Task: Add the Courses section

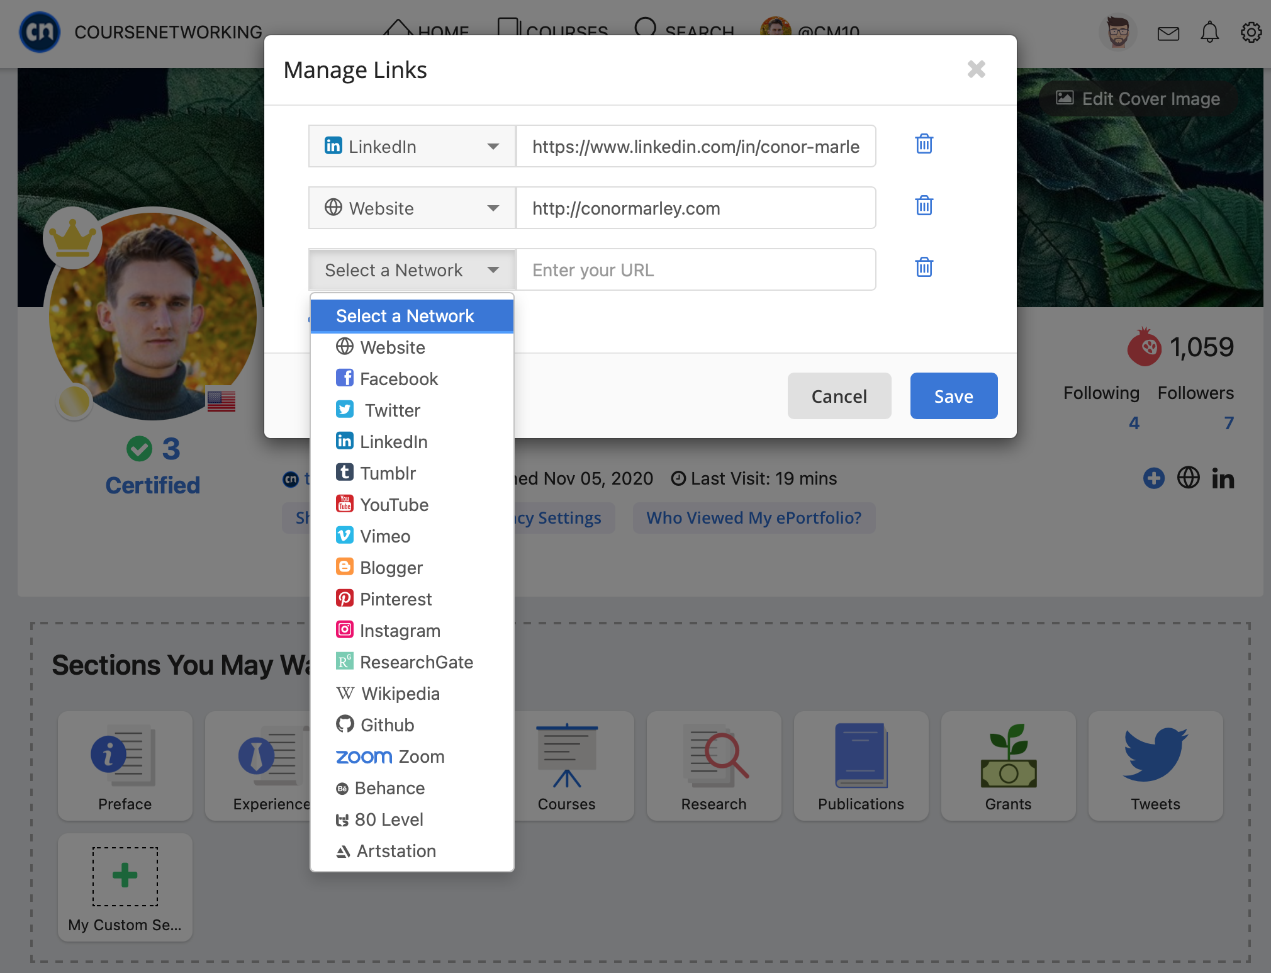Action: coord(566,766)
